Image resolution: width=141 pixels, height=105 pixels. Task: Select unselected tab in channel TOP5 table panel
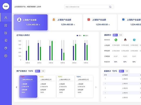(127, 71)
